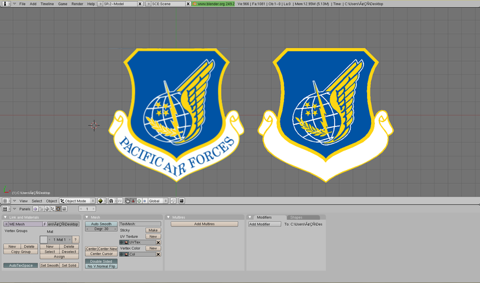Viewport: 480px width, 283px height.
Task: Delete the Col vertex color layer
Action: (x=158, y=254)
